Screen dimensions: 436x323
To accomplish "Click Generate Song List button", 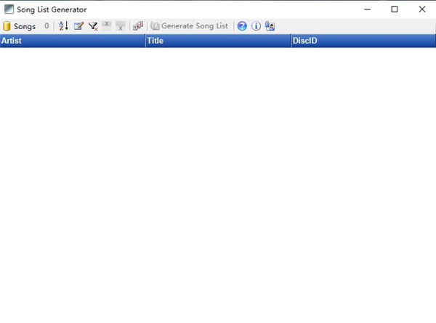I will pos(190,26).
